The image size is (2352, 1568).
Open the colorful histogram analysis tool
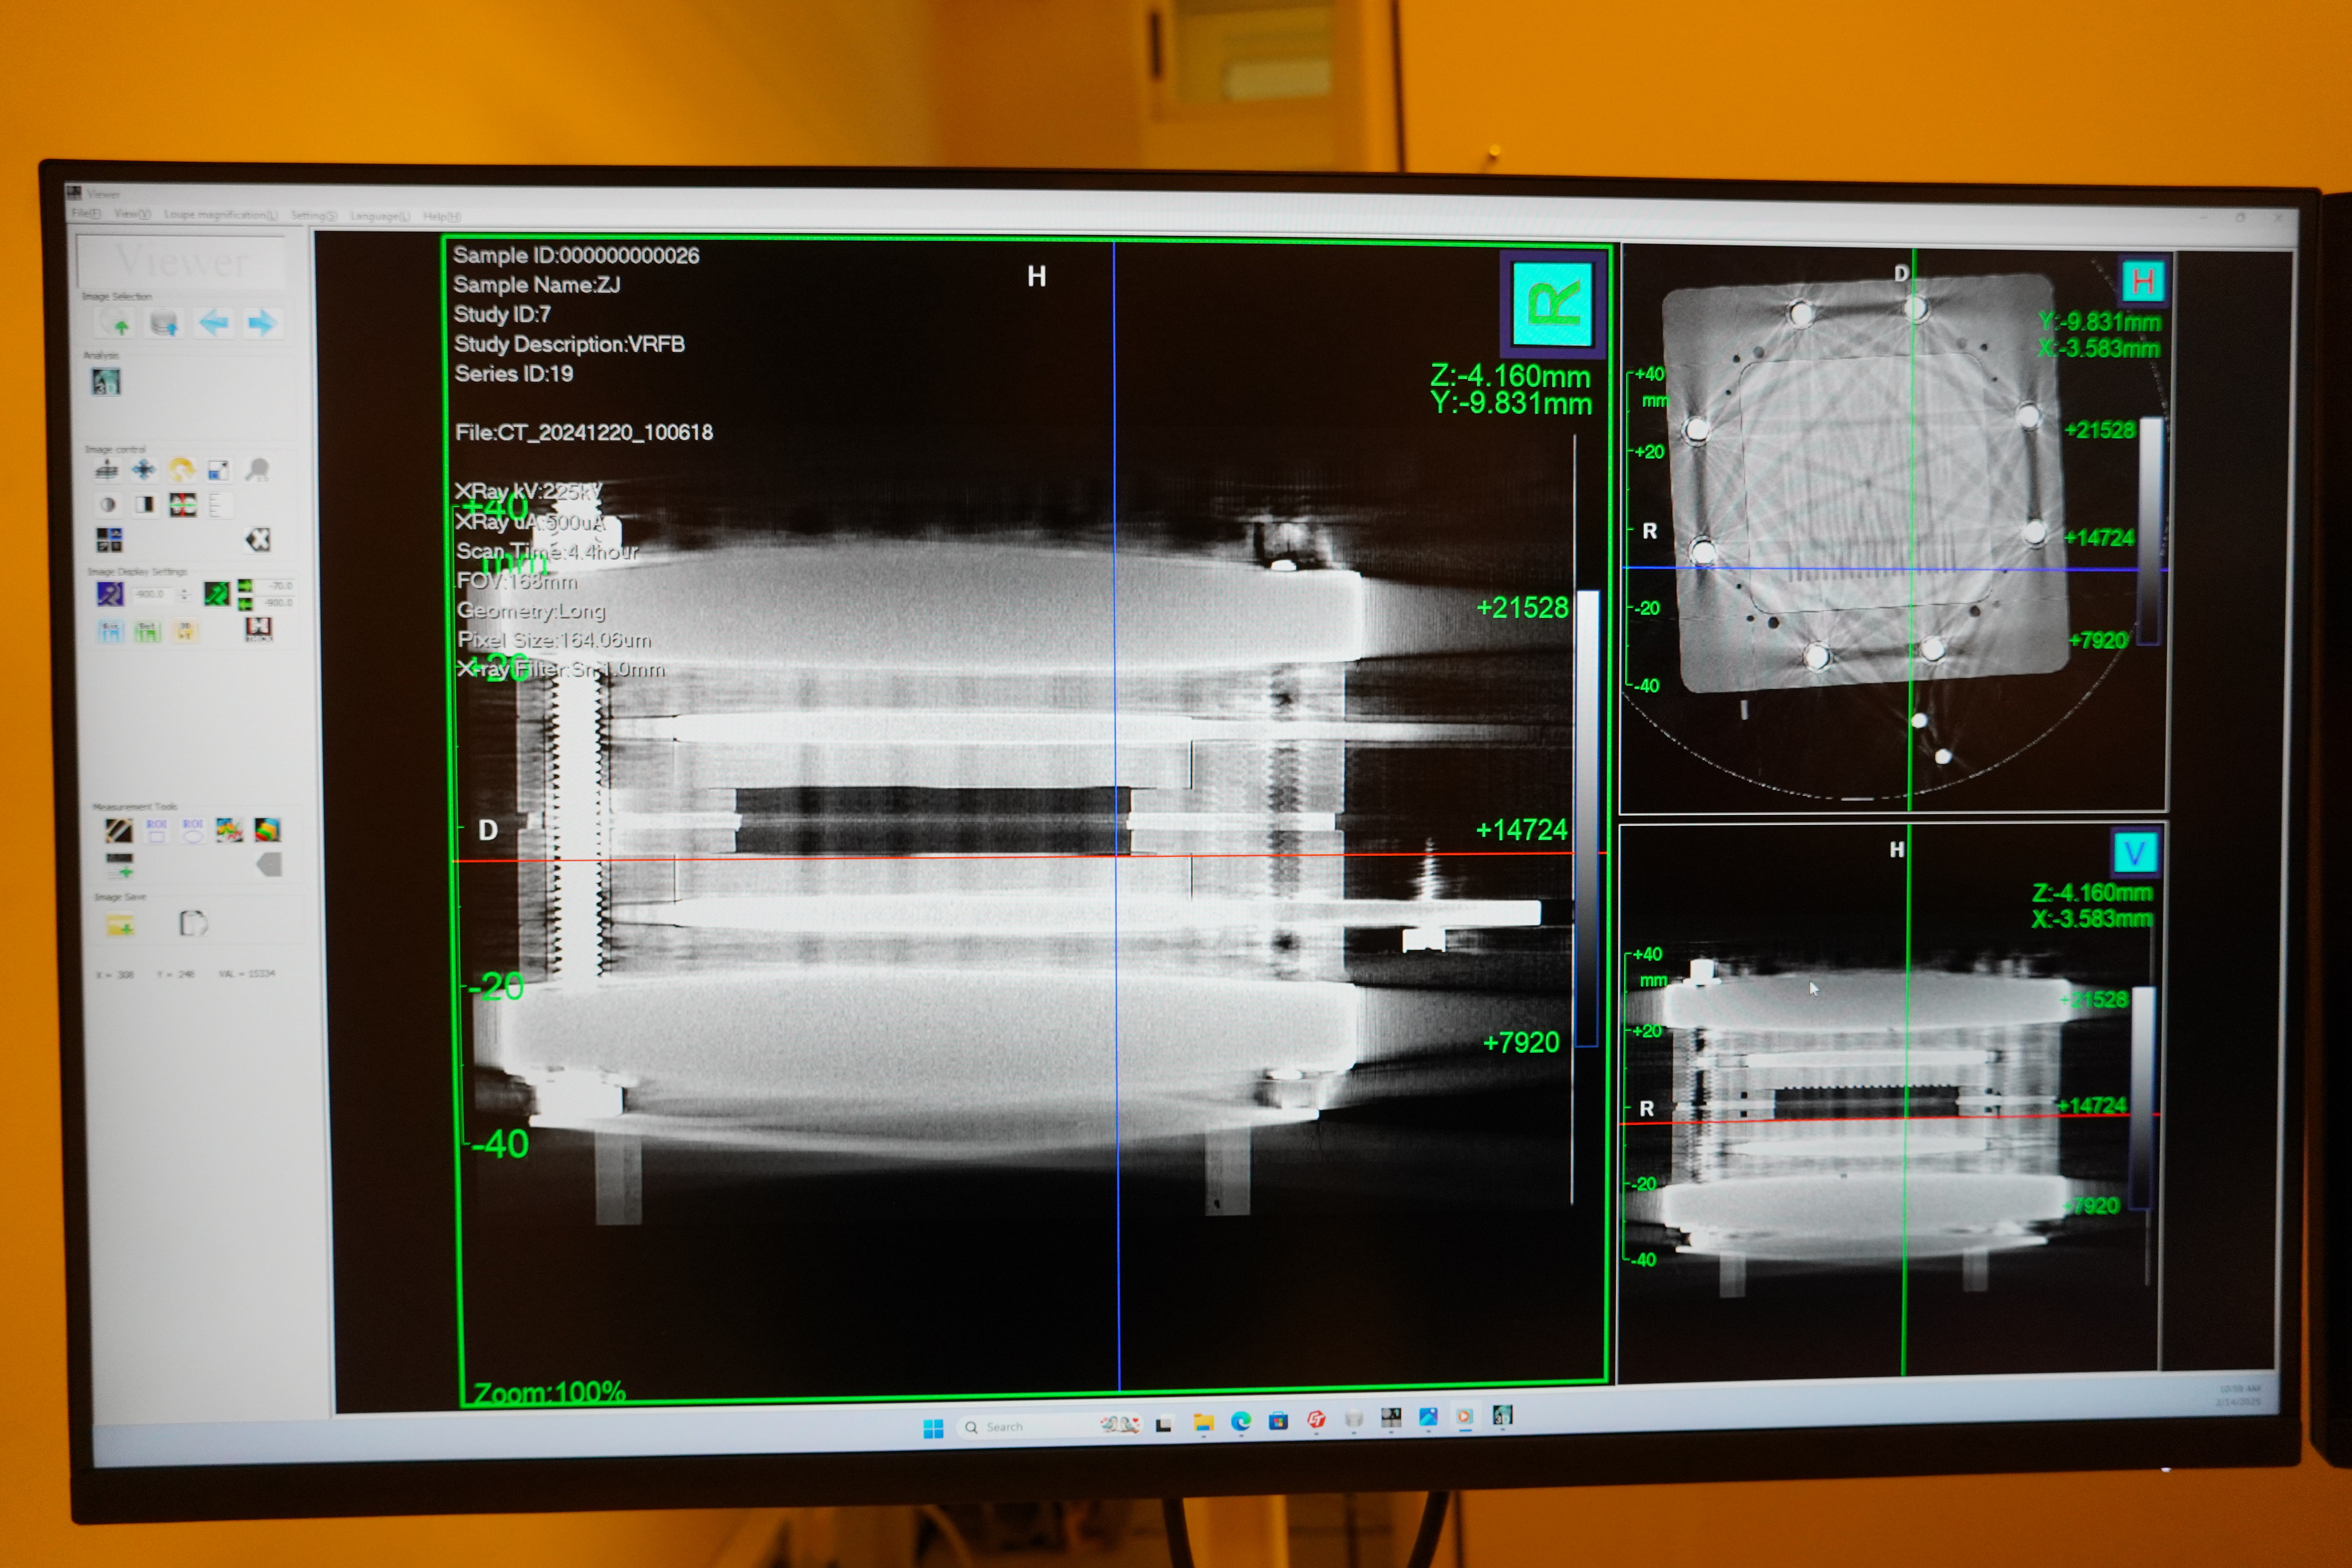click(x=230, y=831)
